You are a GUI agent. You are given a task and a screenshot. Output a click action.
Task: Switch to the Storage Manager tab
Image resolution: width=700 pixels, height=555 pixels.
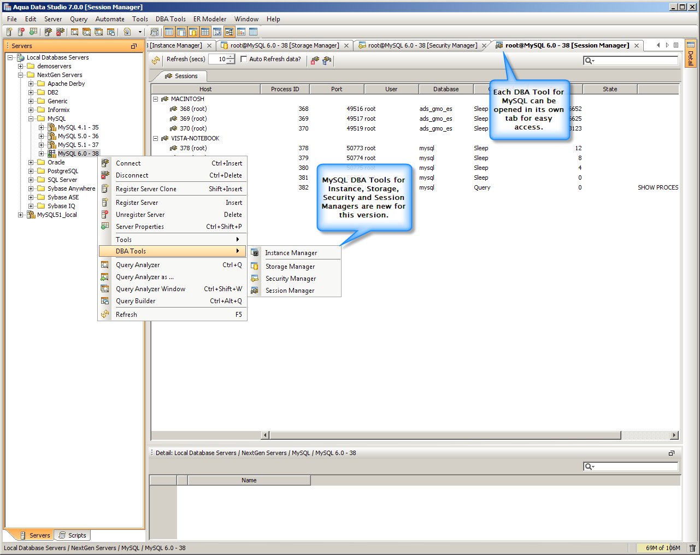pos(285,45)
